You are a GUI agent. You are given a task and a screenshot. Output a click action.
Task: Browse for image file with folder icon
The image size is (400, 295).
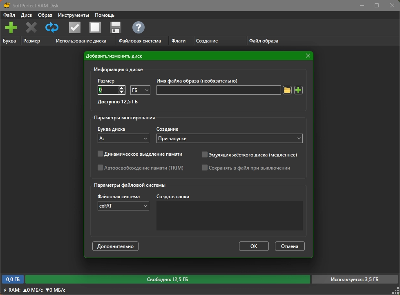[287, 90]
